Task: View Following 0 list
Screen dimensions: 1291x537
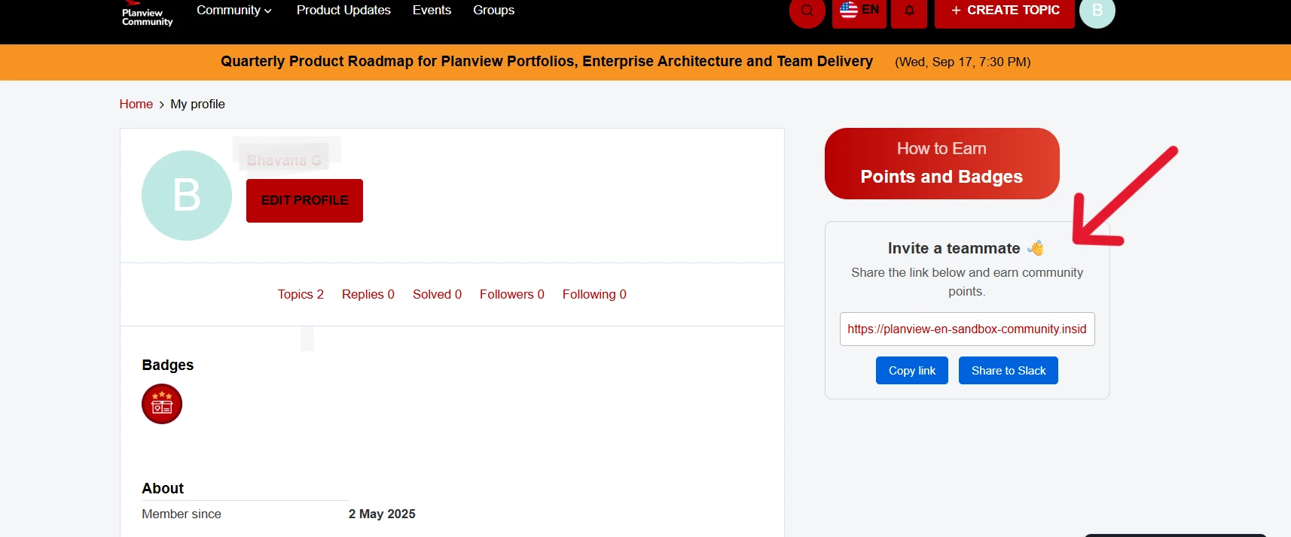Action: click(x=594, y=294)
